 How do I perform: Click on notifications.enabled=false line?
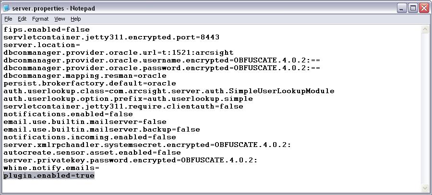pos(68,114)
